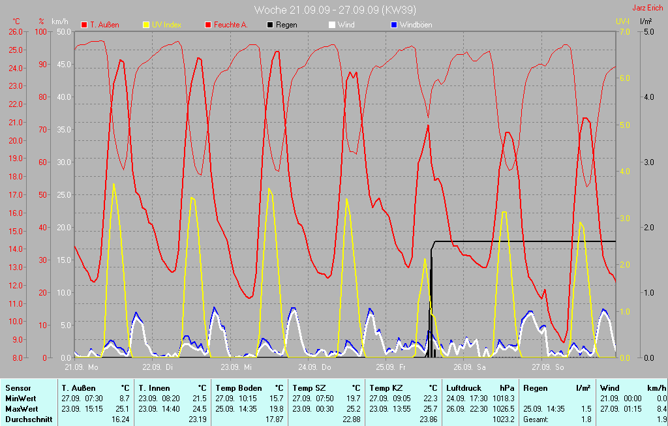The width and height of the screenshot is (668, 426).
Task: Click the 25.09. Fr date label
Action: [391, 367]
